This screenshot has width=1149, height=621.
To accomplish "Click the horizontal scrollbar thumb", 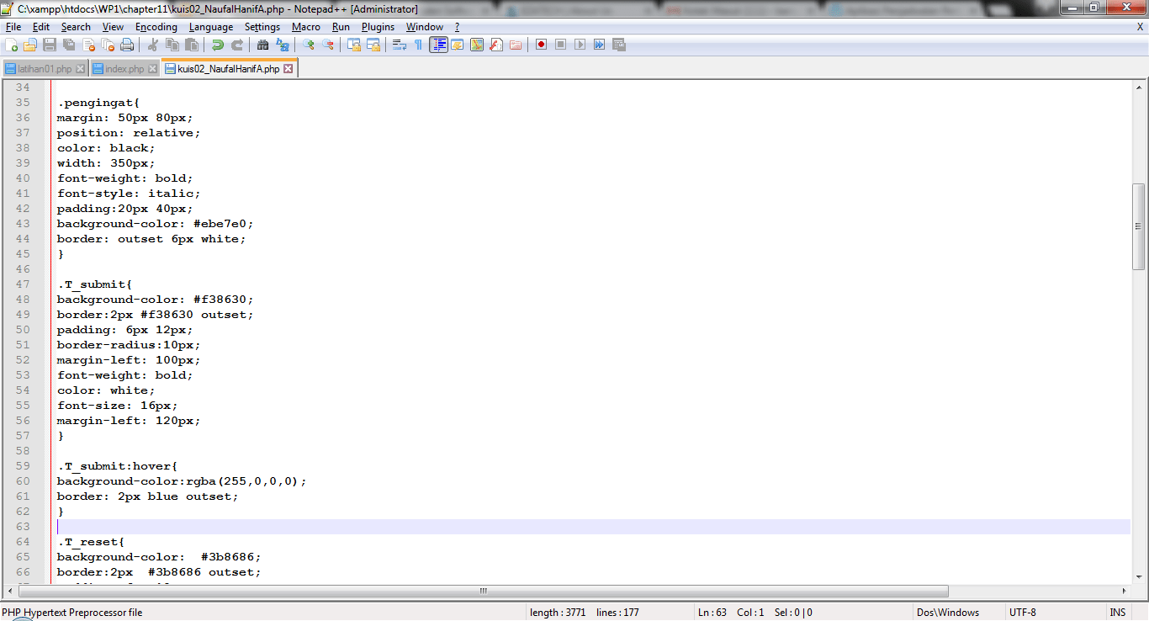I will 483,591.
